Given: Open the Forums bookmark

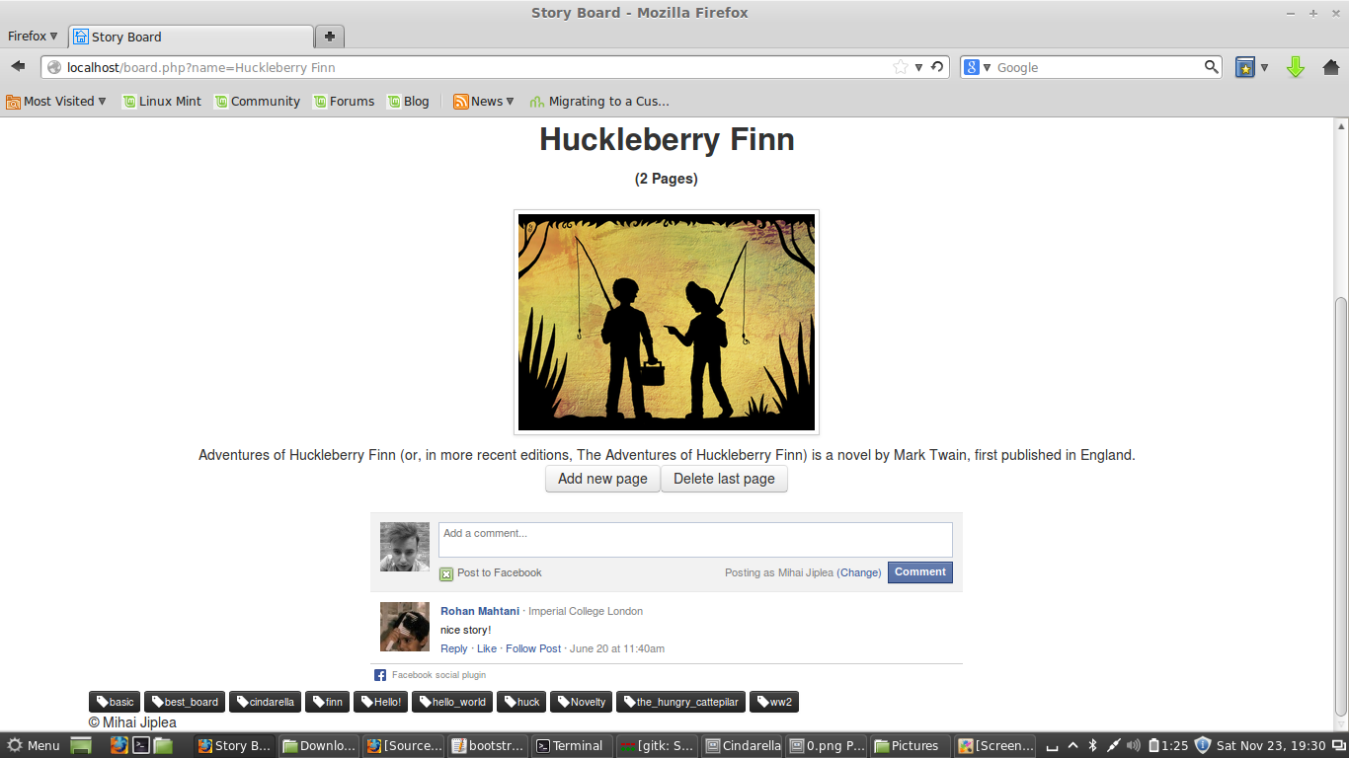Looking at the screenshot, I should [344, 101].
